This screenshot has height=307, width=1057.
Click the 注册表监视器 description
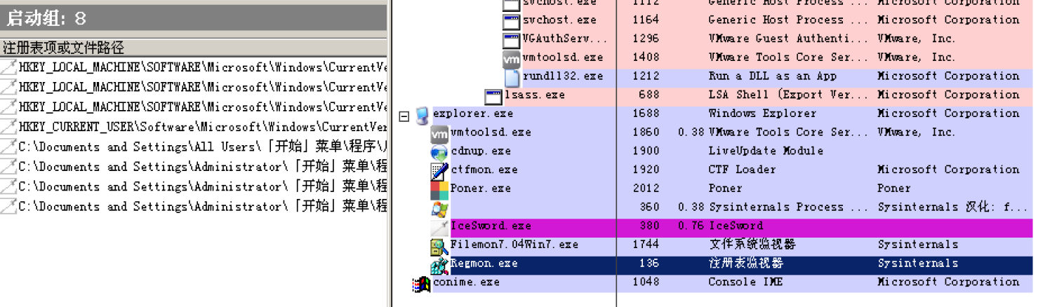[746, 264]
